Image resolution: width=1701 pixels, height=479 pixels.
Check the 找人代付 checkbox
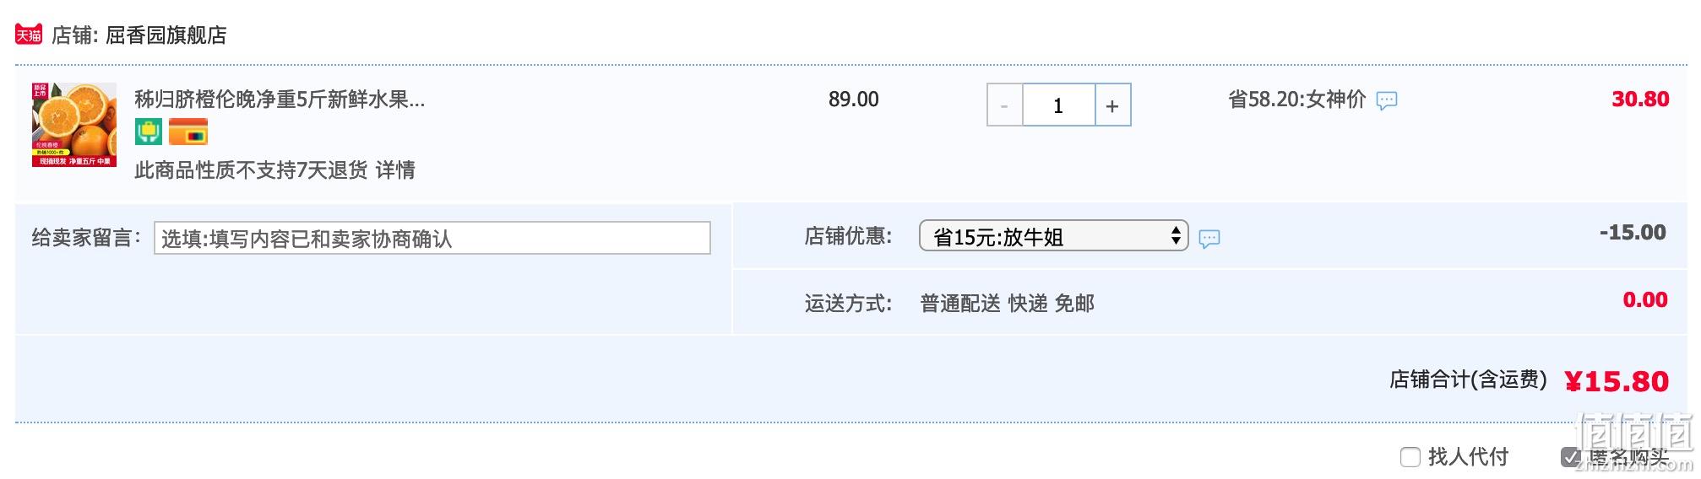coord(1410,457)
